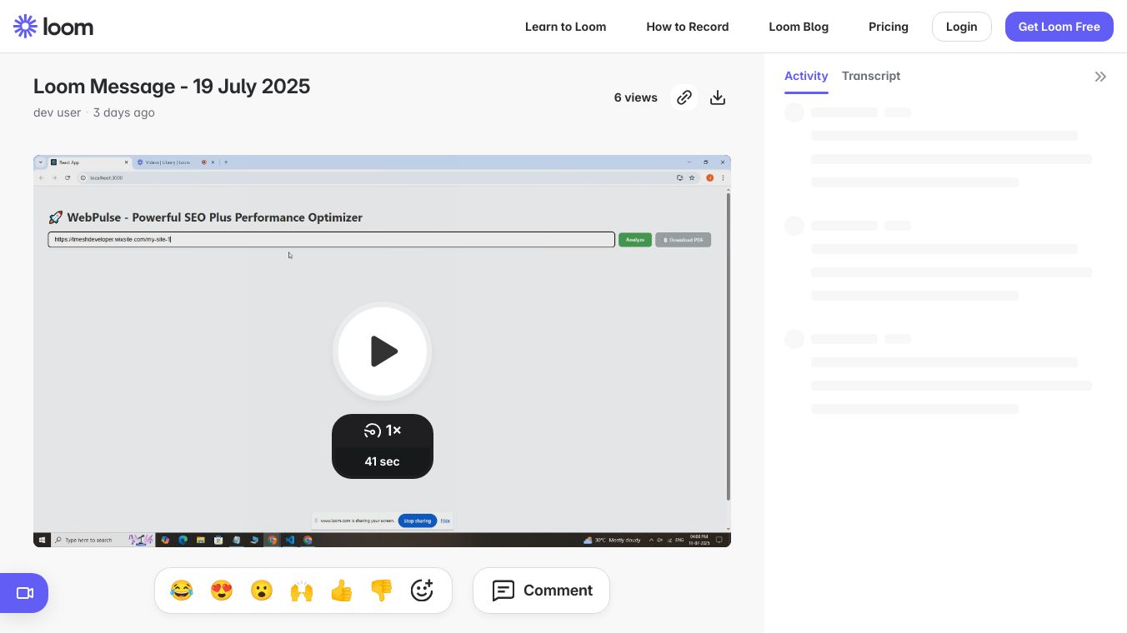React with the heart-eyes emoji
The width and height of the screenshot is (1127, 633).
[x=222, y=591]
